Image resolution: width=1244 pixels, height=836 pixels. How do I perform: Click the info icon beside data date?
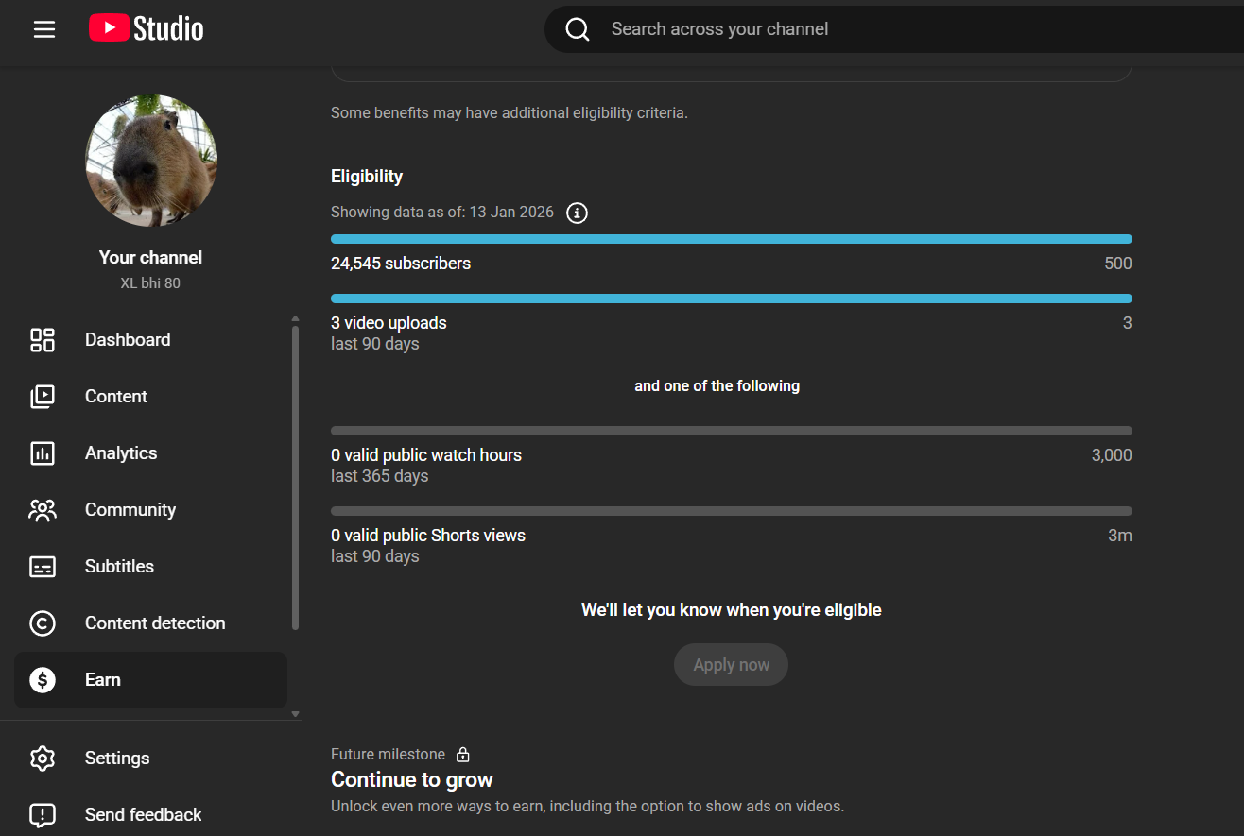(577, 213)
